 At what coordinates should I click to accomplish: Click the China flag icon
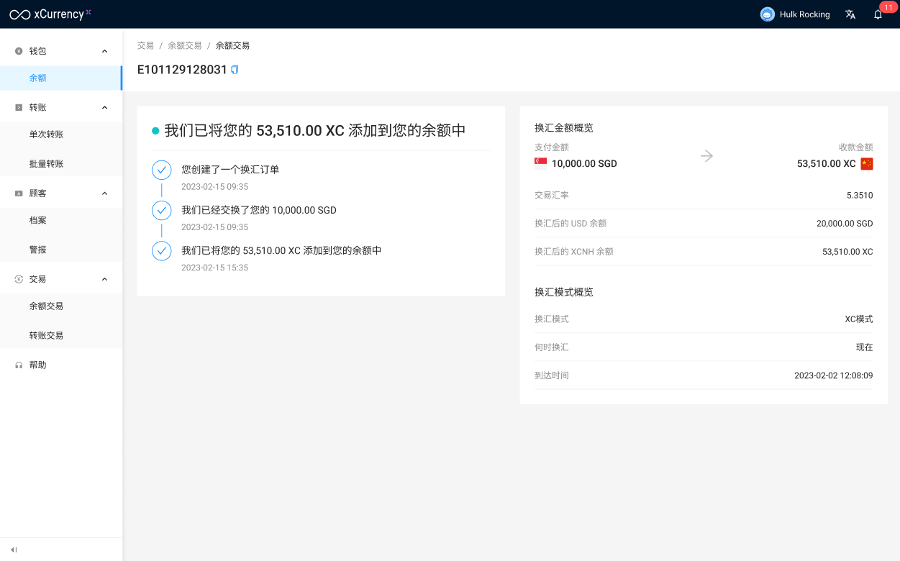coord(867,164)
